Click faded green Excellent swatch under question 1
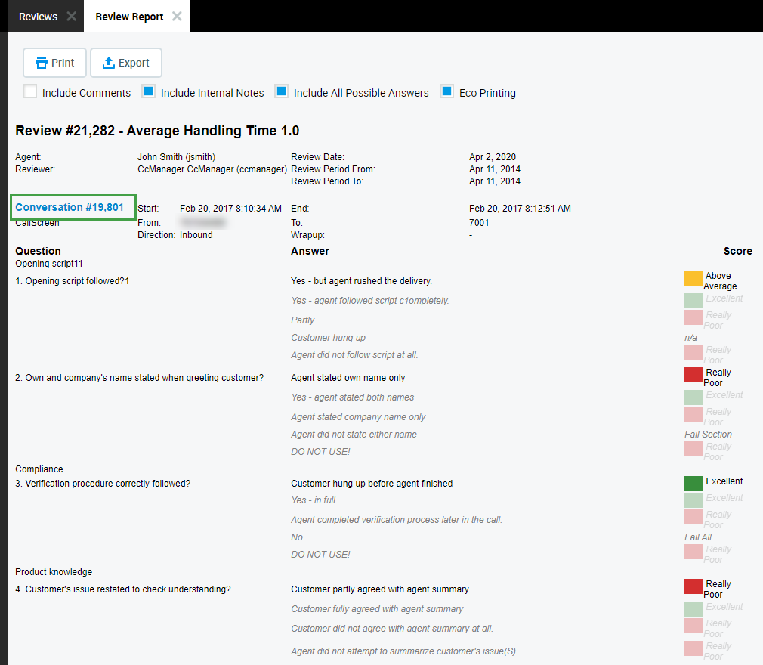This screenshot has width=763, height=665. pos(693,301)
